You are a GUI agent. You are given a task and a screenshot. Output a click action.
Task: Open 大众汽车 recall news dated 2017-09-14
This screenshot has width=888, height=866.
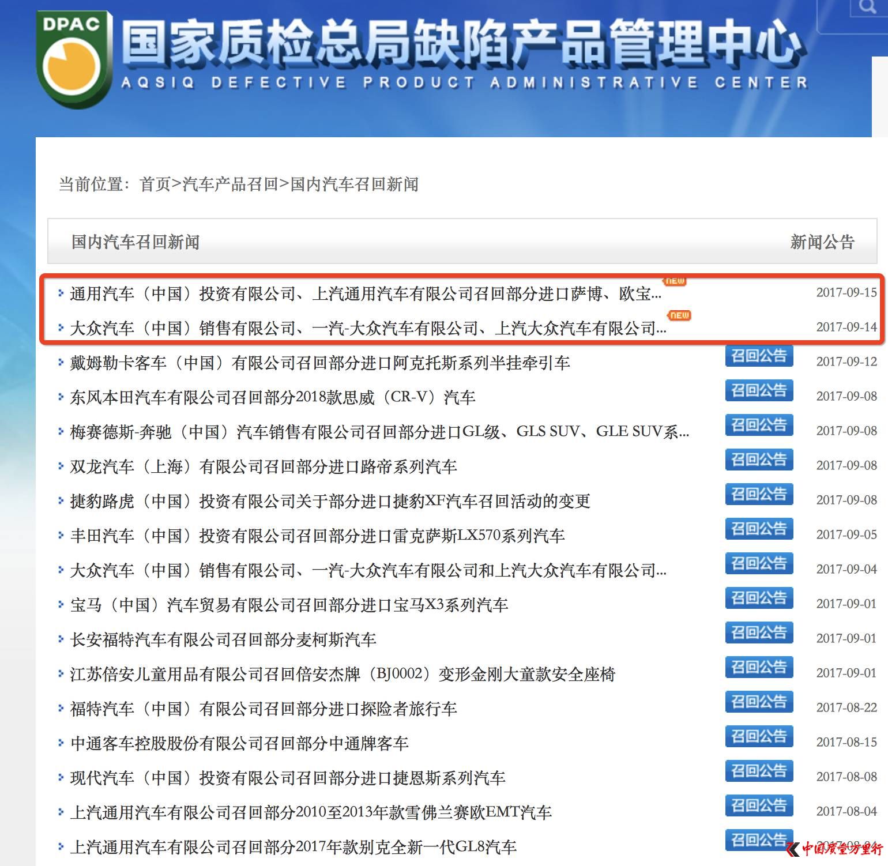(368, 328)
